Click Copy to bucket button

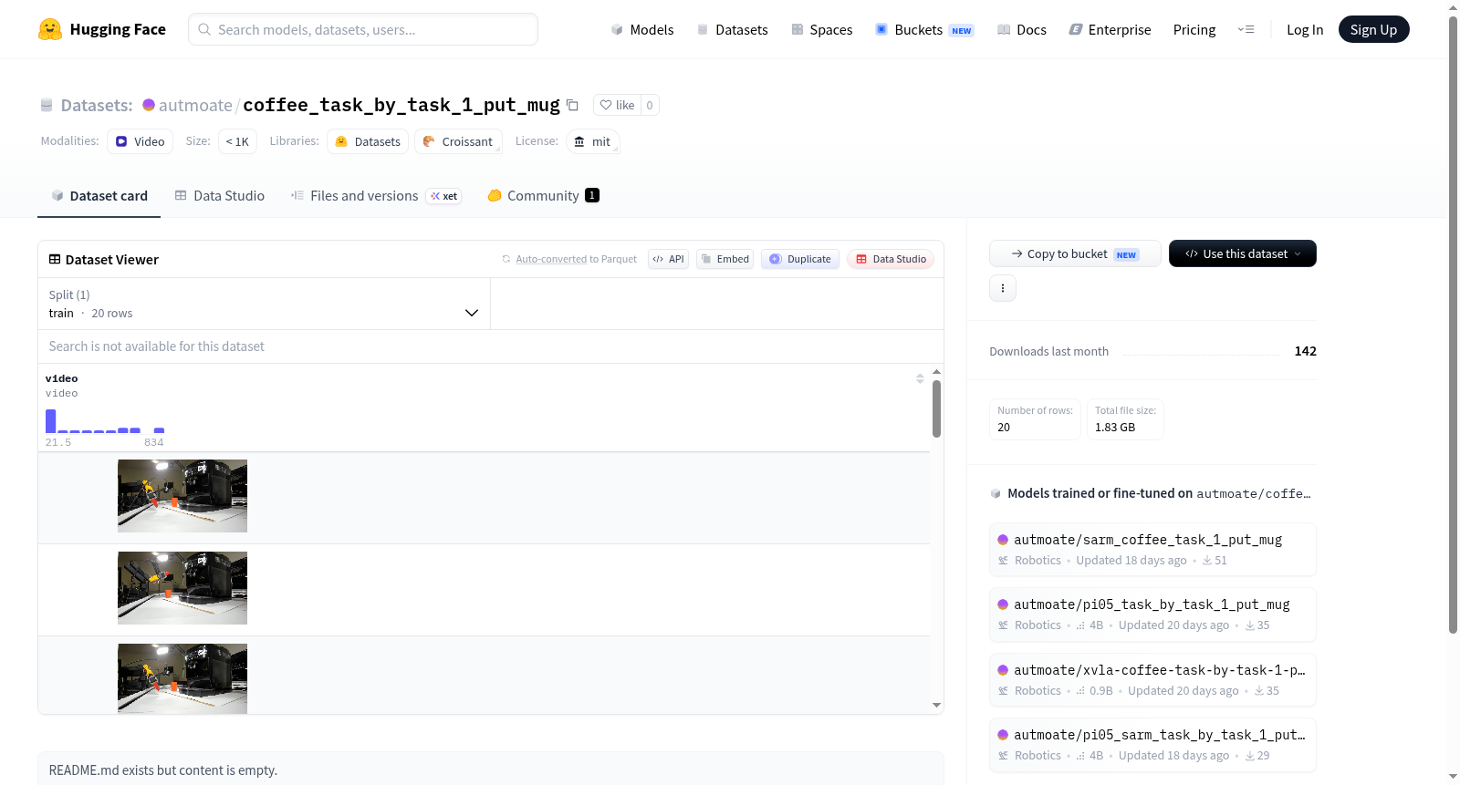pos(1075,253)
